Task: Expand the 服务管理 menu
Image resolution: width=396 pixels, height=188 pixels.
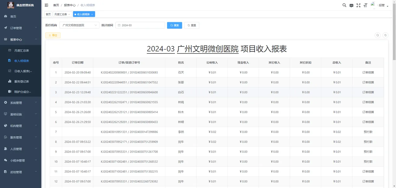Action: coord(20,137)
